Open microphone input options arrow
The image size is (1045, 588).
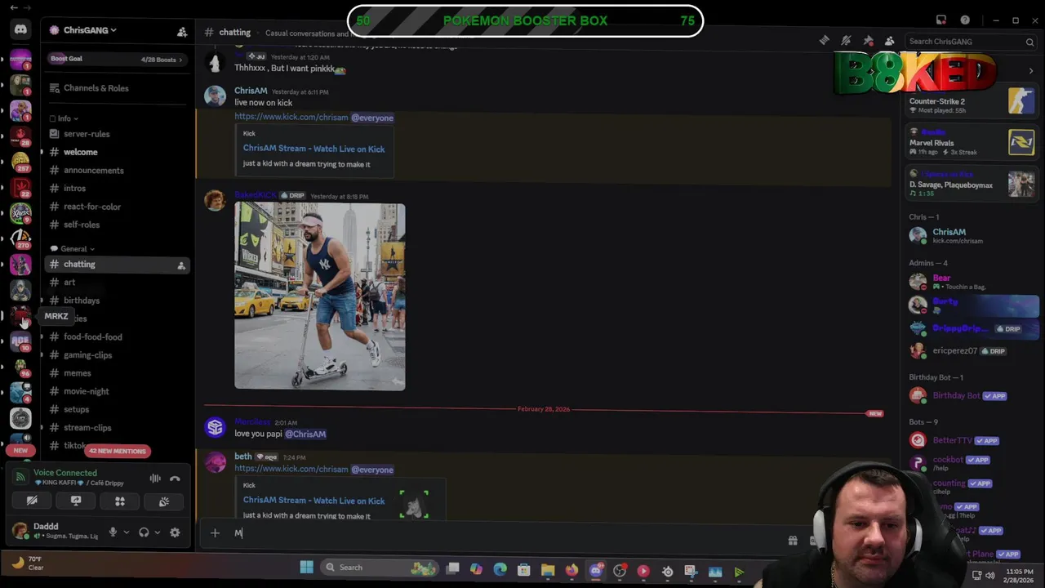pos(126,532)
